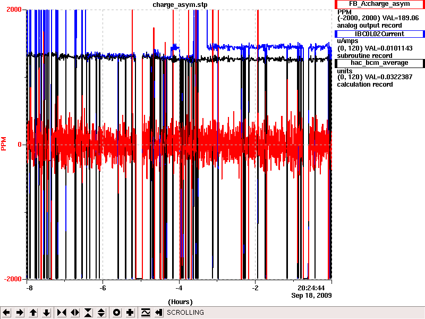Click the -8 hours x-axis tick label

[x=29, y=288]
